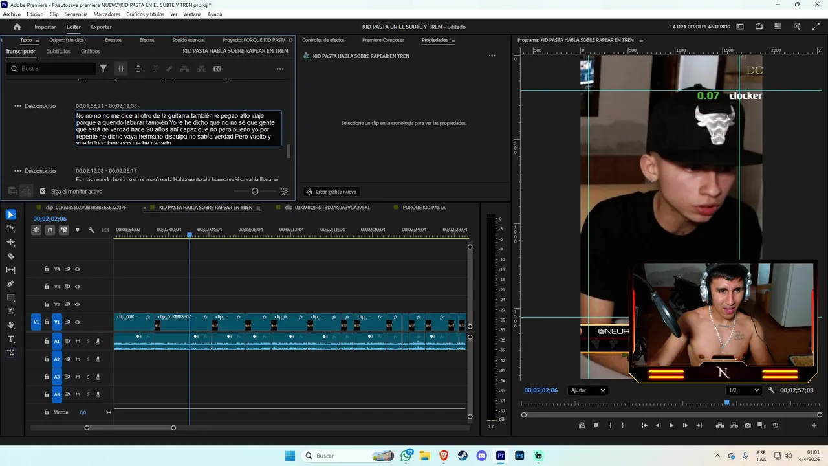828x466 pixels.
Task: Switch to the Subtítulos tab
Action: [59, 51]
